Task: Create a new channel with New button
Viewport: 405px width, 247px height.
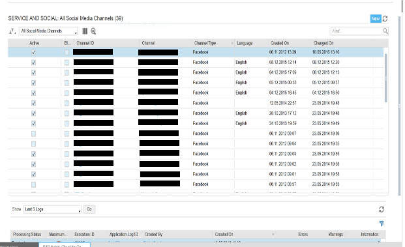Action: click(376, 19)
